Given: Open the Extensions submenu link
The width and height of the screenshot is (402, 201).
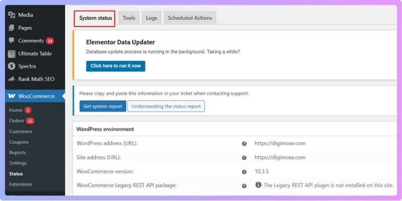Looking at the screenshot, I should click(x=21, y=184).
